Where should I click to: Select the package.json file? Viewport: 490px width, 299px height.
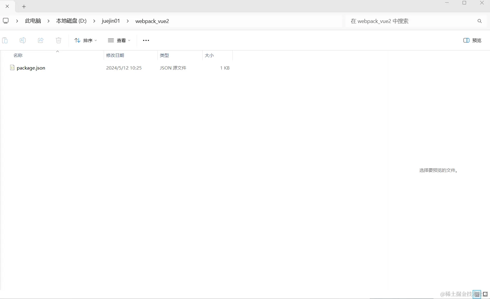(31, 68)
